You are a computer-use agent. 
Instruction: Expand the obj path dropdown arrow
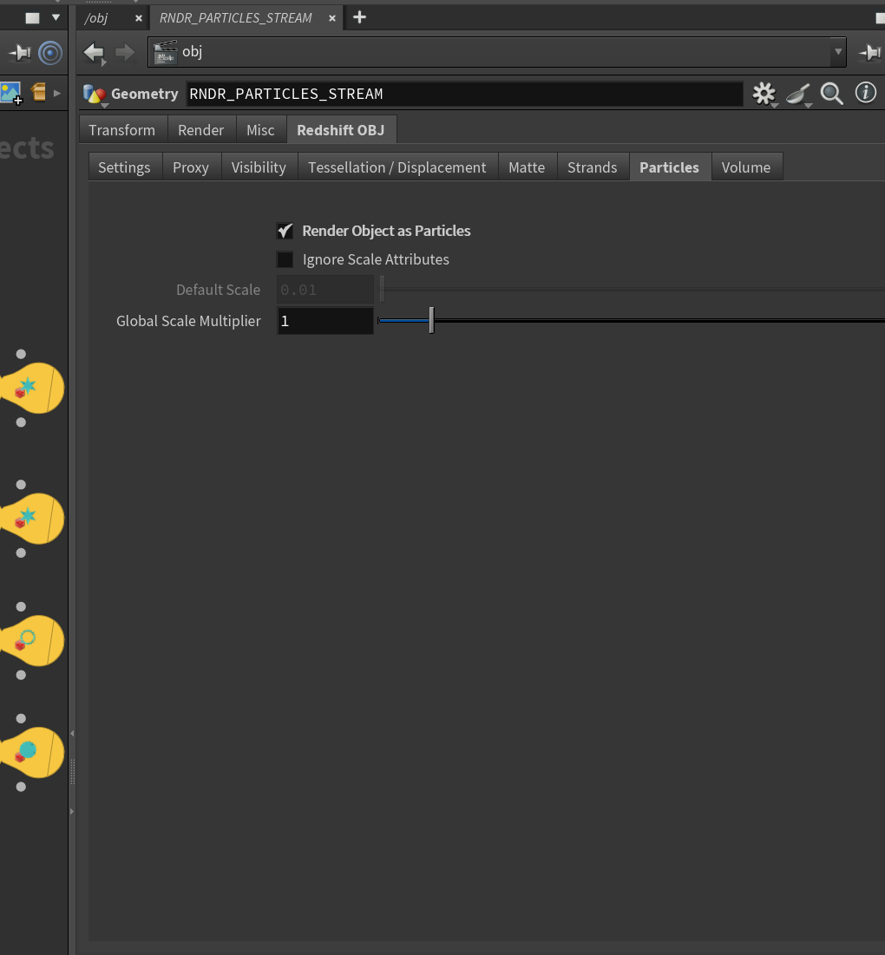pyautogui.click(x=838, y=52)
